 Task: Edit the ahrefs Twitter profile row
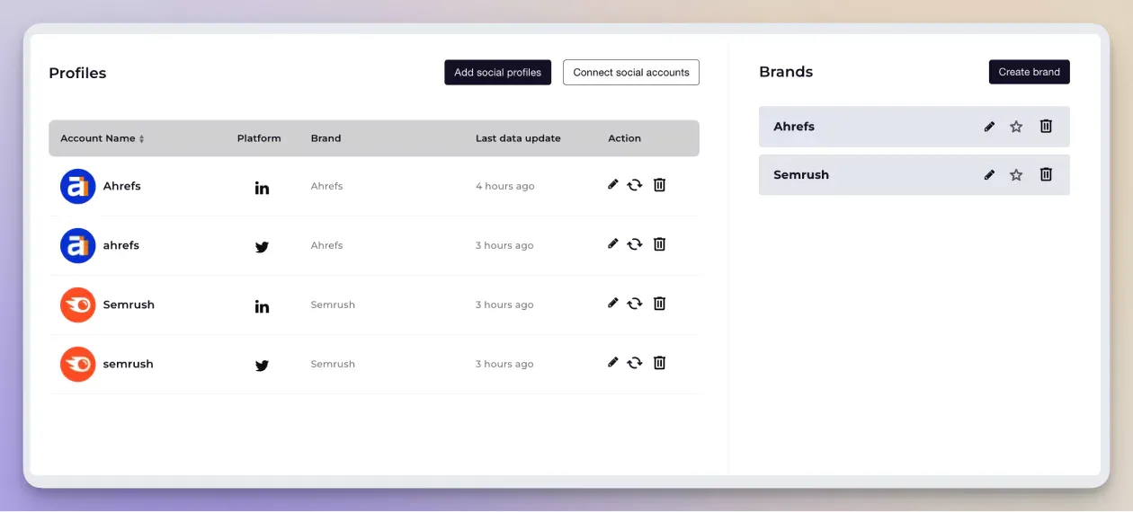613,243
